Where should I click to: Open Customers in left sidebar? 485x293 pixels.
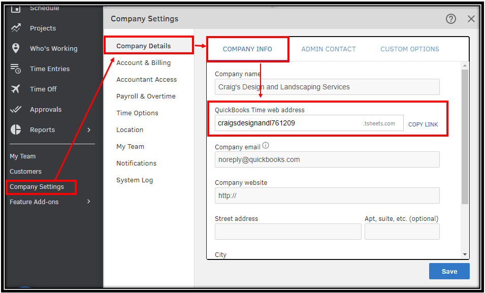[x=26, y=172]
